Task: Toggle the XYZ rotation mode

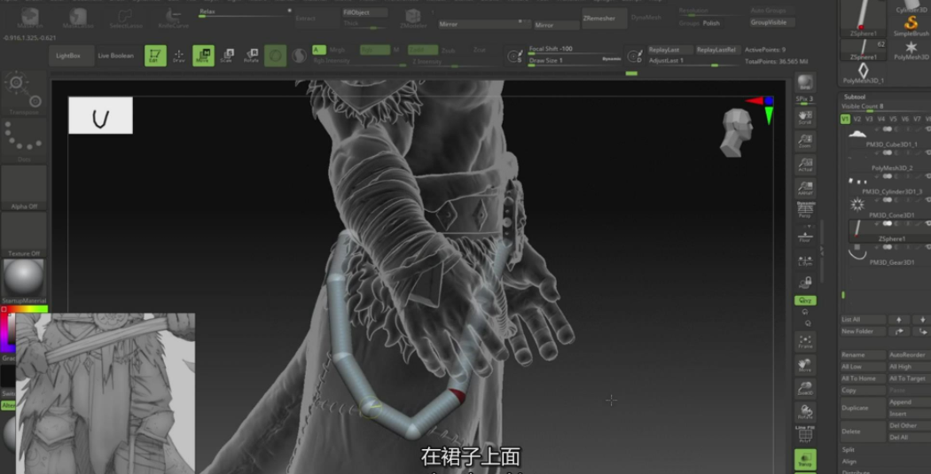Action: 805,300
